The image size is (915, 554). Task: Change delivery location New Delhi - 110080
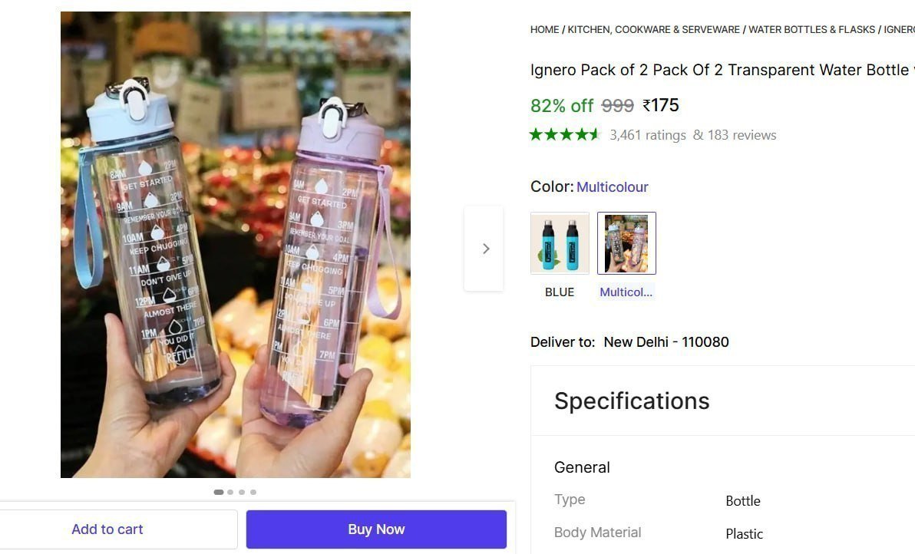tap(666, 341)
